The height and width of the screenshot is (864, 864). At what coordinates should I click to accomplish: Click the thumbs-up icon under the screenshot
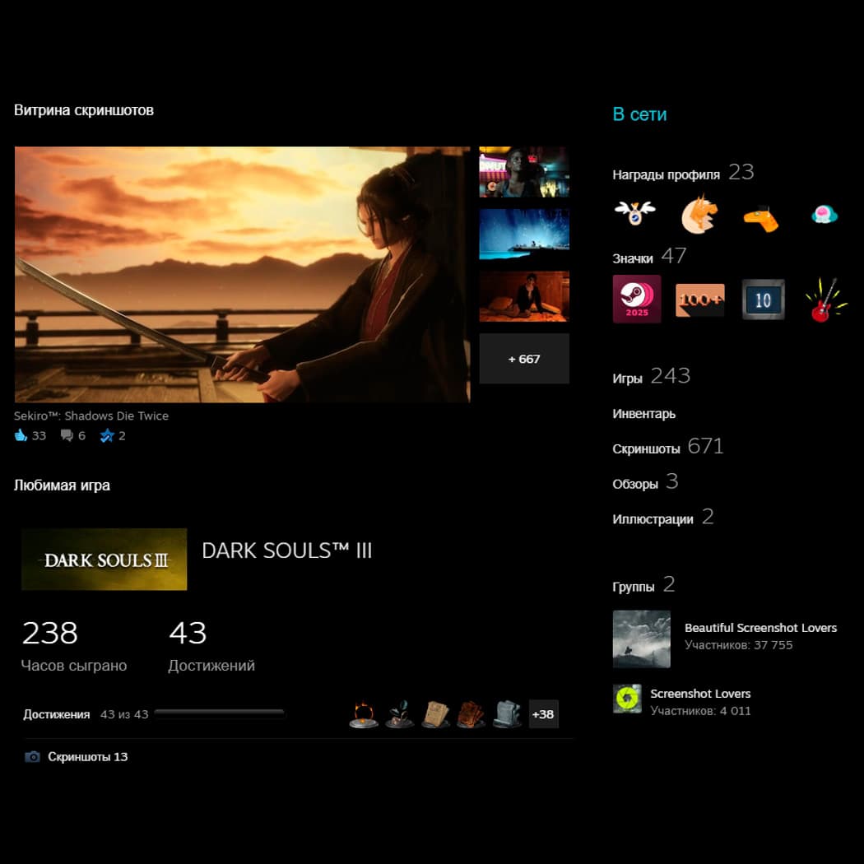(21, 435)
